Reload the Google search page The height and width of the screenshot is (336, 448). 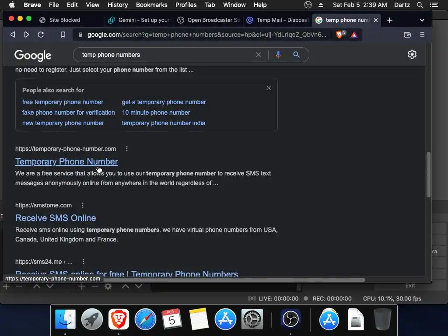(x=41, y=35)
